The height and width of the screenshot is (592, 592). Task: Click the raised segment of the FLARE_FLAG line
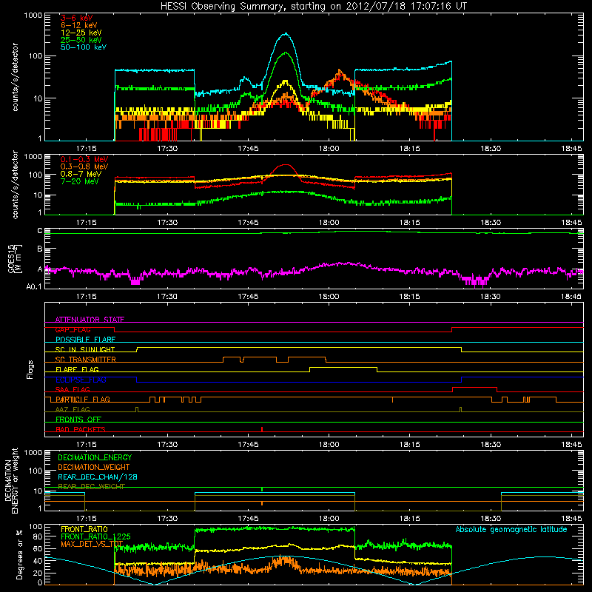pyautogui.click(x=343, y=367)
